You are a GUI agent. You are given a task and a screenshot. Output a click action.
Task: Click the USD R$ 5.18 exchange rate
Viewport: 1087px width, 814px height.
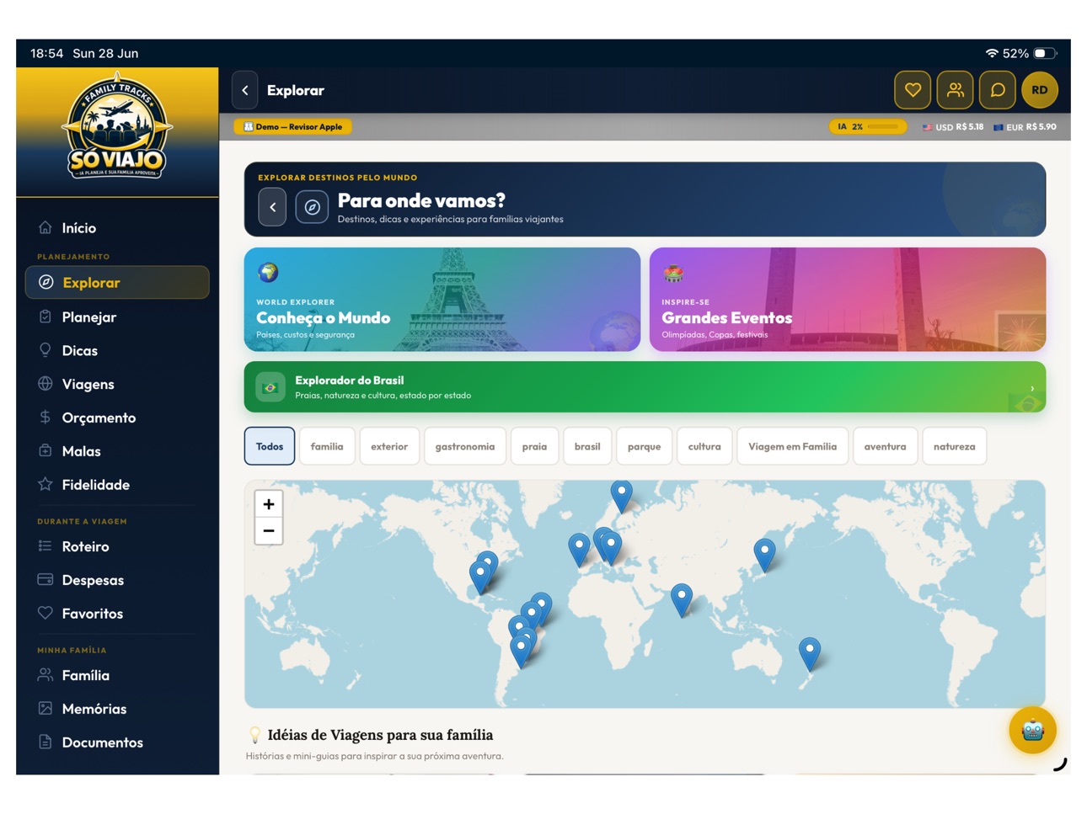pos(953,127)
